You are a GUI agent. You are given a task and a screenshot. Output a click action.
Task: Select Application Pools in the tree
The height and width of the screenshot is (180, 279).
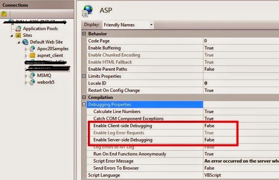point(40,29)
